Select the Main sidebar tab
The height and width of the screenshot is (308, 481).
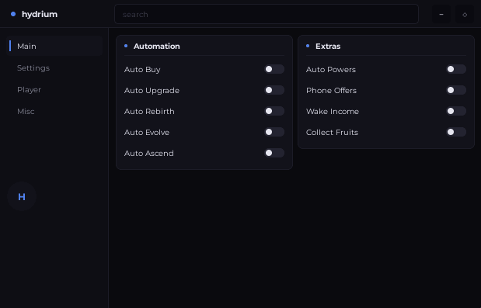(54, 46)
